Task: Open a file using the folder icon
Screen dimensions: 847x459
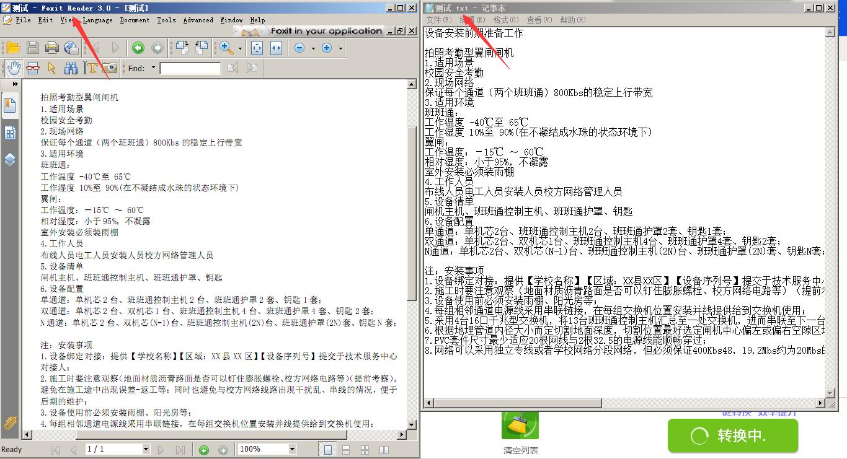Action: point(14,48)
